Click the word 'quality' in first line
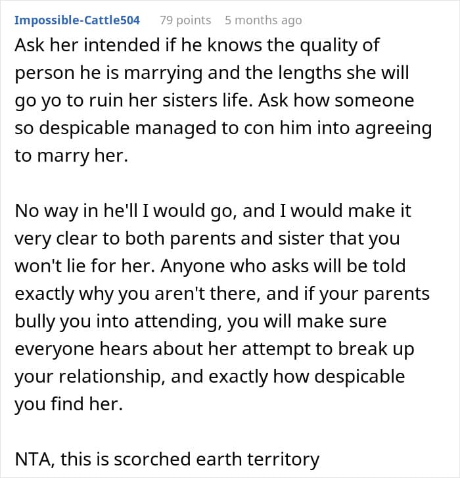 coord(327,46)
